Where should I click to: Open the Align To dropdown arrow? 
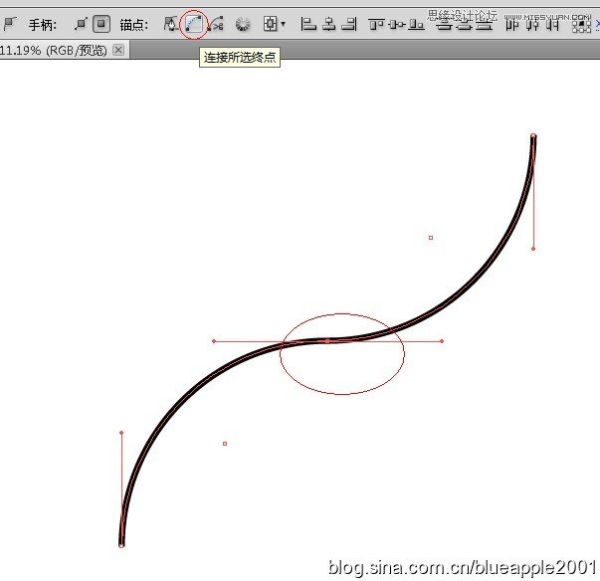click(284, 24)
